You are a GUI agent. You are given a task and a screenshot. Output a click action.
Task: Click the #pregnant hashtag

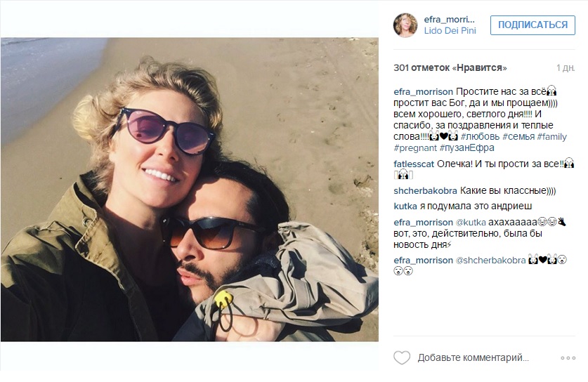click(x=415, y=148)
